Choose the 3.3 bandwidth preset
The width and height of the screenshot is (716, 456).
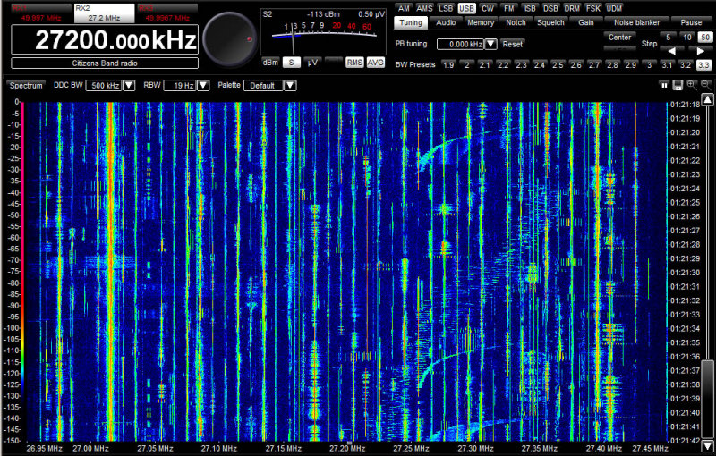703,64
